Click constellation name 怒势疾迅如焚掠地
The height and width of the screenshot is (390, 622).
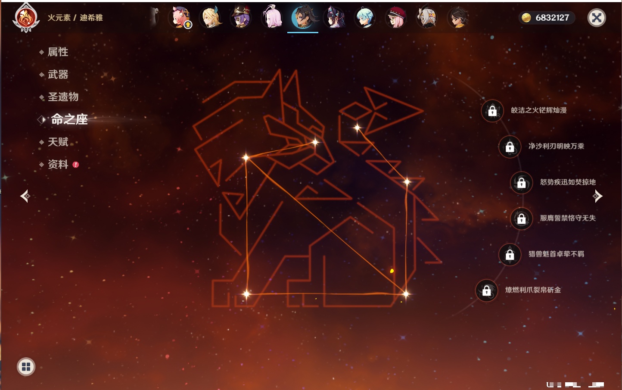pos(568,182)
